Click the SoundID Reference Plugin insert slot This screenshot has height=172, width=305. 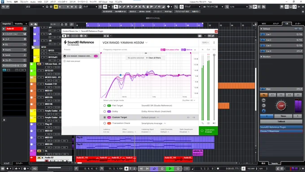[281, 127]
